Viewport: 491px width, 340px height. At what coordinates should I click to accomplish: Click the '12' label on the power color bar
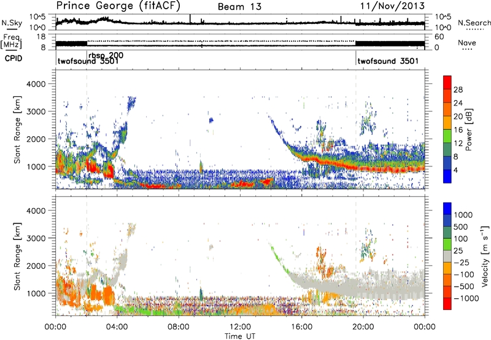[x=458, y=144]
